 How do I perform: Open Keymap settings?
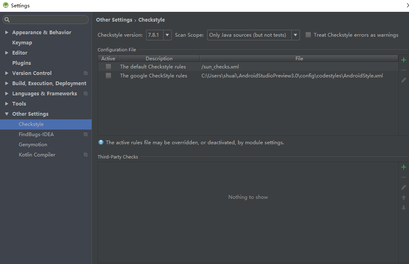pos(22,42)
